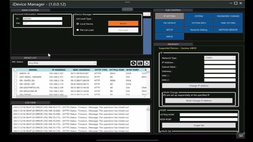Screen dimensions: 253x142
Task: Open the on-screen keyboard icon
Action: point(241,136)
